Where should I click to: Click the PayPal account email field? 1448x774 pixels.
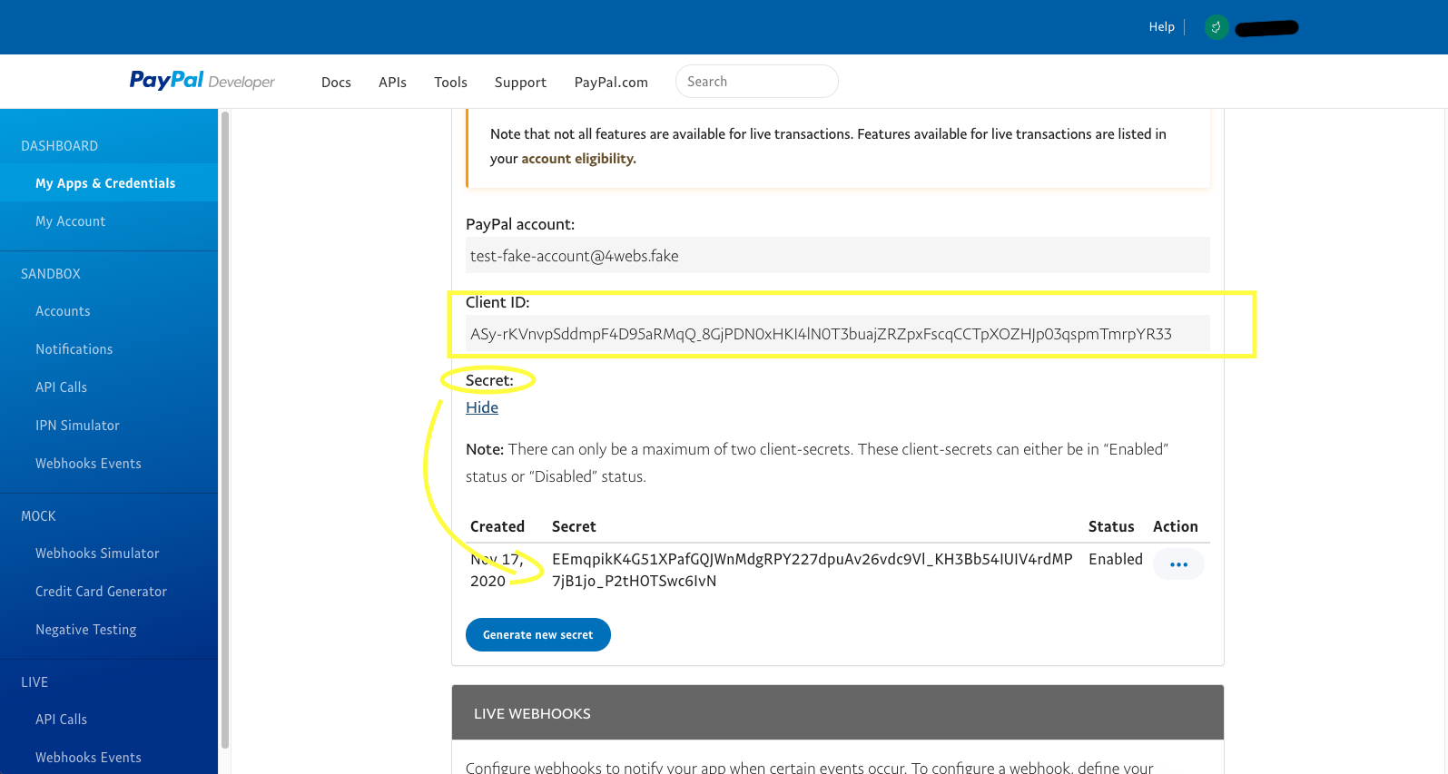click(838, 255)
